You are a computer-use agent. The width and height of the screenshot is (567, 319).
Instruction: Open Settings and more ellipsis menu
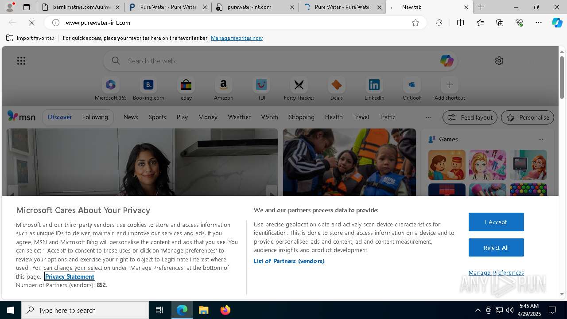tap(539, 23)
